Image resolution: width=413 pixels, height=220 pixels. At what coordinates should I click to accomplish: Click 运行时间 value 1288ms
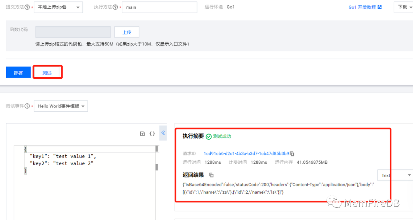[213, 162]
